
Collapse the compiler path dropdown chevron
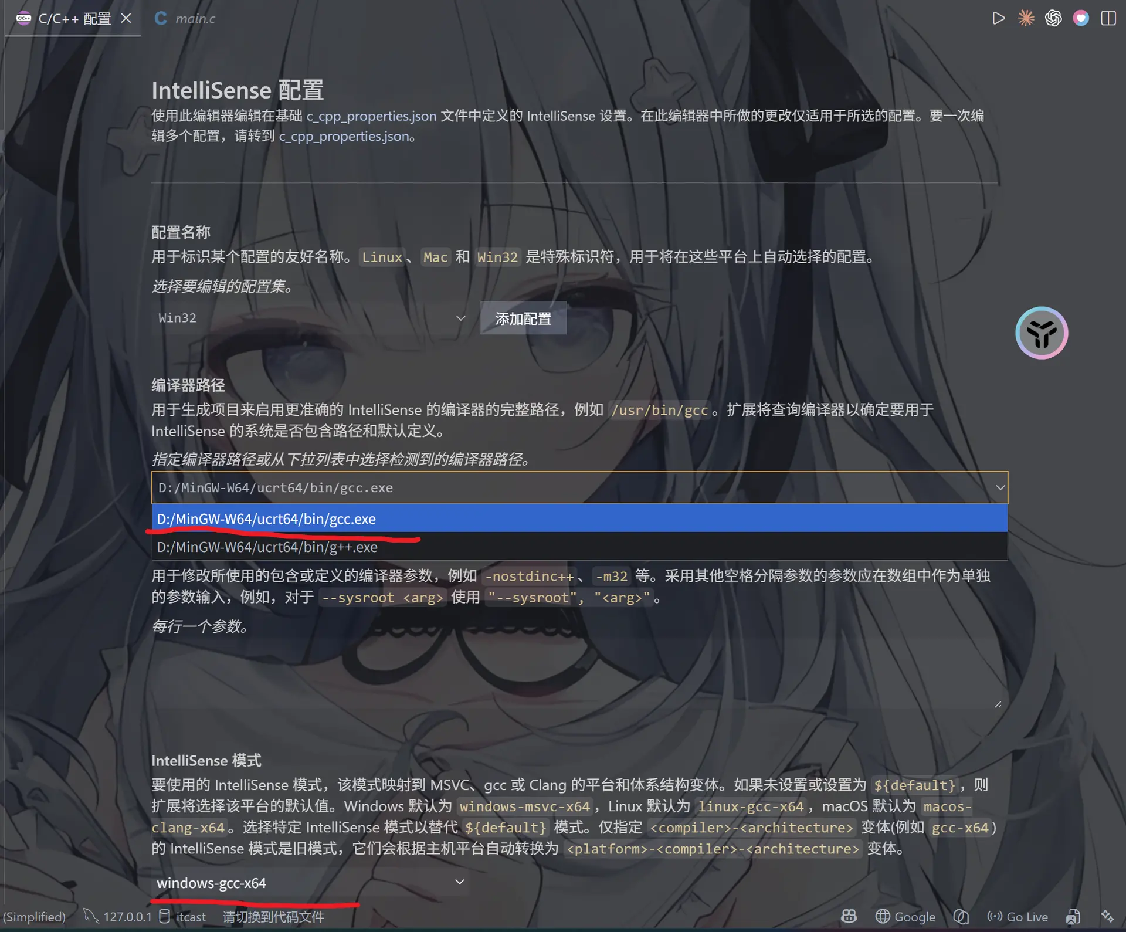click(1000, 487)
